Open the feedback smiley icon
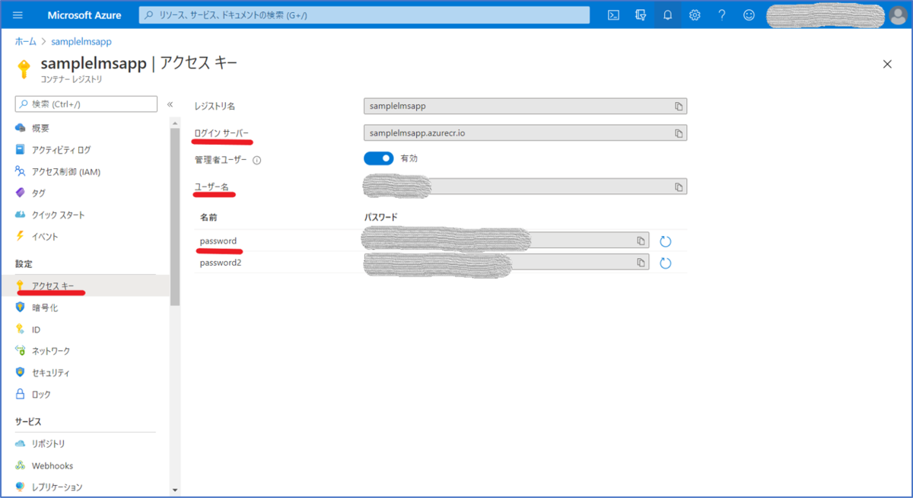913x498 pixels. (749, 15)
